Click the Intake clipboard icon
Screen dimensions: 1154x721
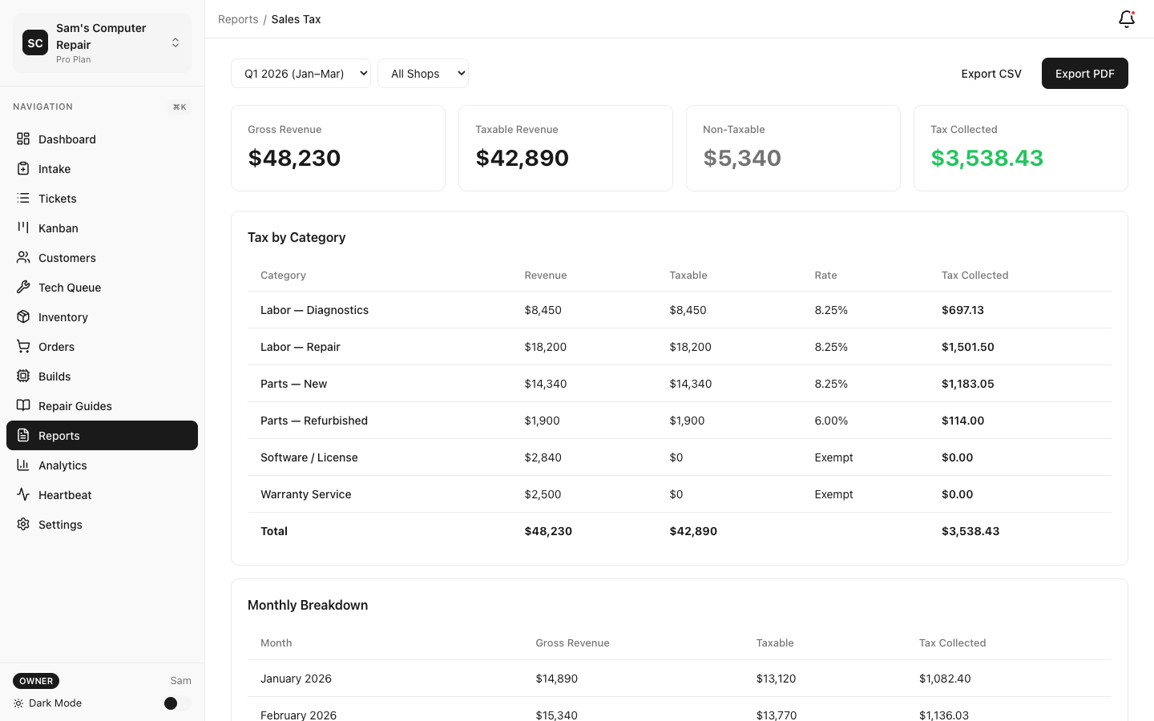point(23,169)
